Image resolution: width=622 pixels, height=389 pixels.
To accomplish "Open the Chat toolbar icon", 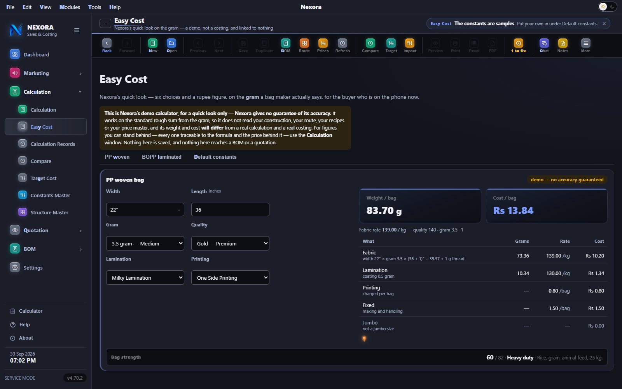I will click(x=544, y=46).
